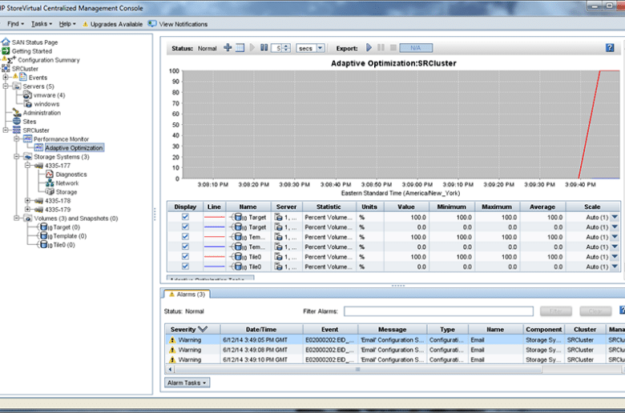Expand the 4335-179 node

[x=27, y=210]
